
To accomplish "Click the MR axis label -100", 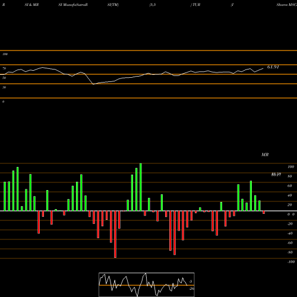I will click(291, 262).
